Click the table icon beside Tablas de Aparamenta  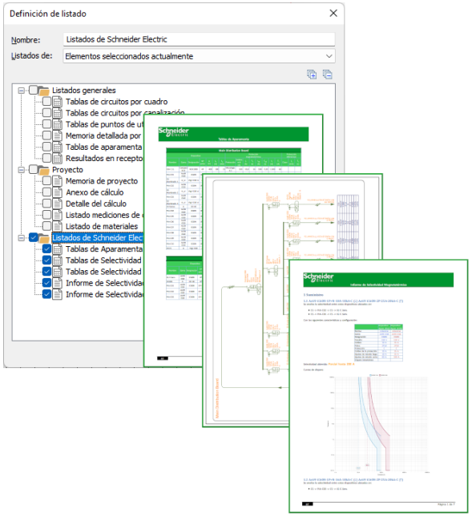(x=58, y=249)
